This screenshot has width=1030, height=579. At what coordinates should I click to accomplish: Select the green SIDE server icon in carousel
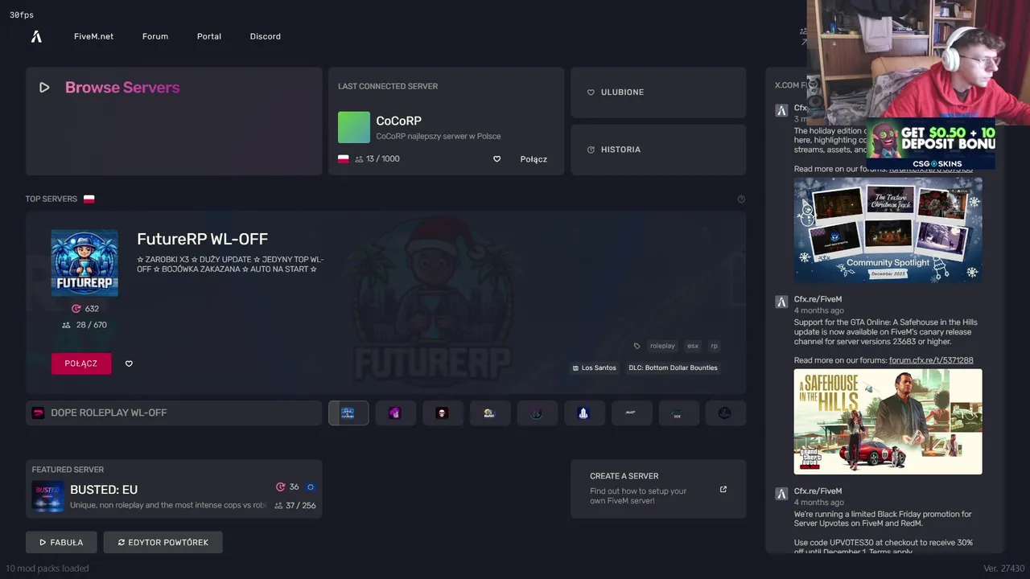point(678,413)
